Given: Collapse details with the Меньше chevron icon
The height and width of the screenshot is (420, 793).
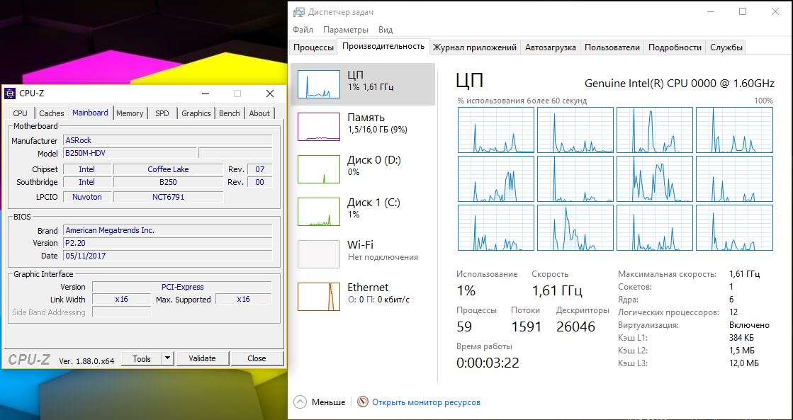Looking at the screenshot, I should tap(300, 402).
